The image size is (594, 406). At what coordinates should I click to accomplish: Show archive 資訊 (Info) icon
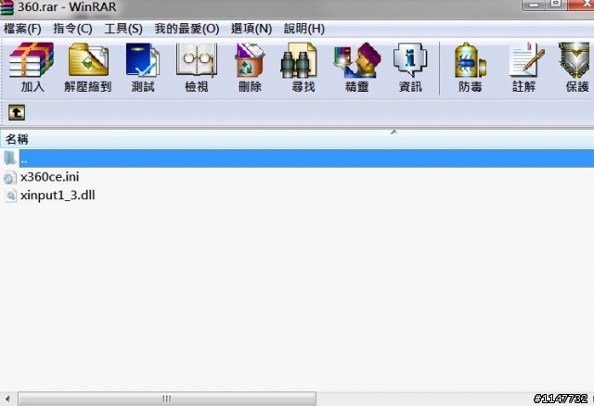point(410,68)
